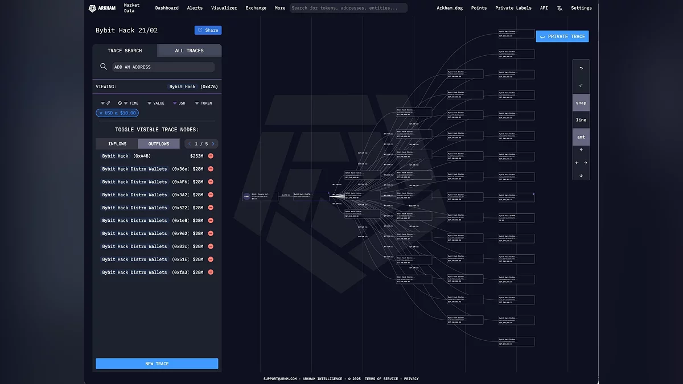Select the Distro Wallets (0xfa3) row label
Viewport: 683px width, 384px height.
pyautogui.click(x=145, y=272)
